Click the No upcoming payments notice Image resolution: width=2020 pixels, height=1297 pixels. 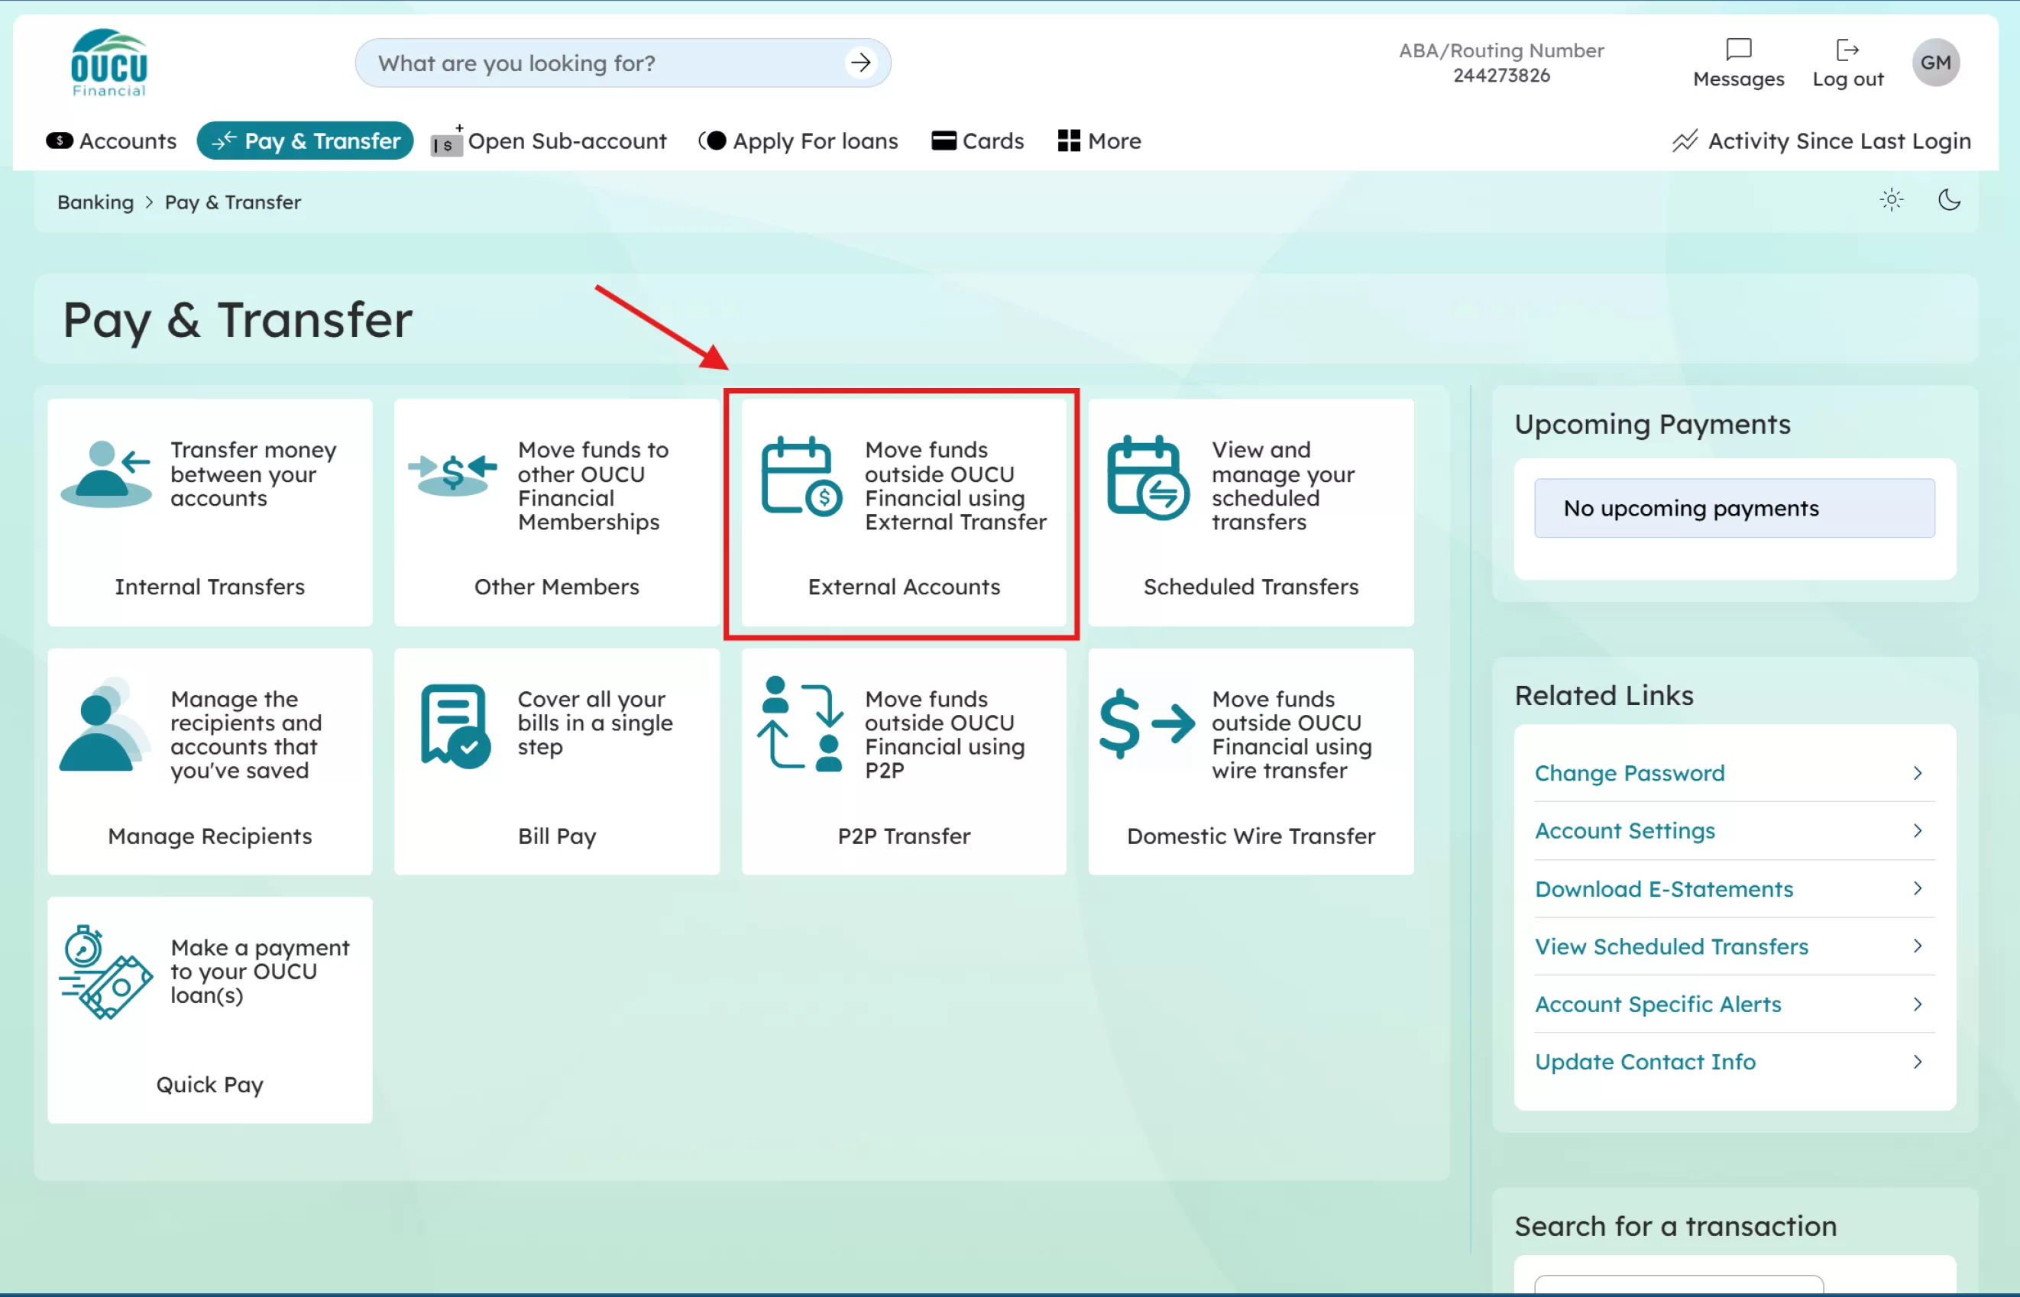tap(1734, 508)
